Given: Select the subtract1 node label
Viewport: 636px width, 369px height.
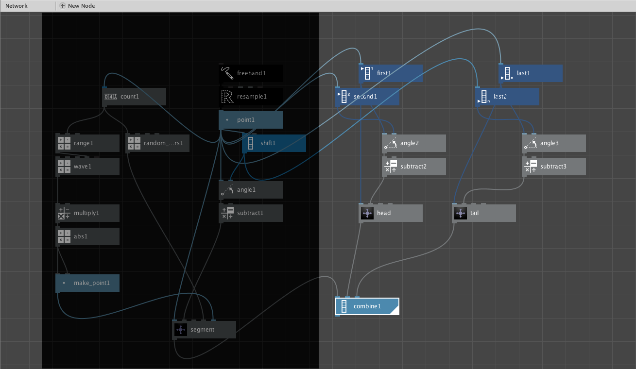Looking at the screenshot, I should (x=250, y=213).
